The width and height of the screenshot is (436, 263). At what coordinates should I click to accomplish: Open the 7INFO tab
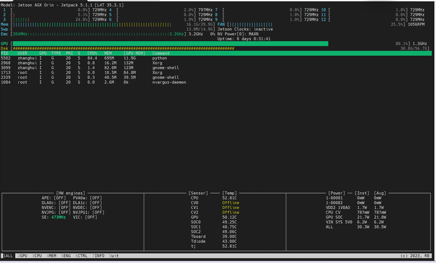pyautogui.click(x=98, y=256)
